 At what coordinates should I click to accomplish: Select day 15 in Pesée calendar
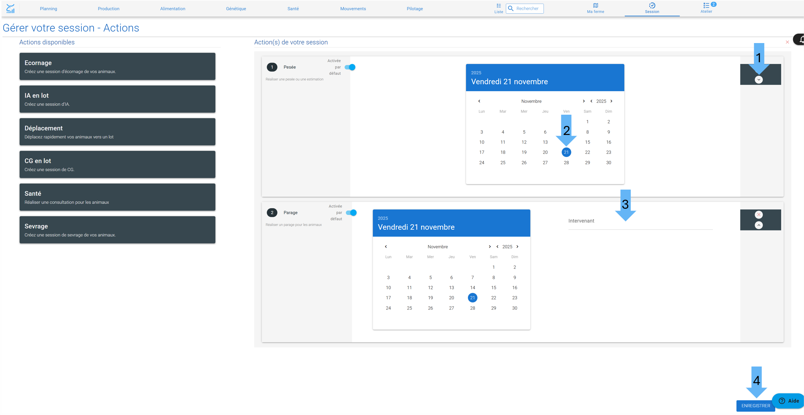pos(587,142)
